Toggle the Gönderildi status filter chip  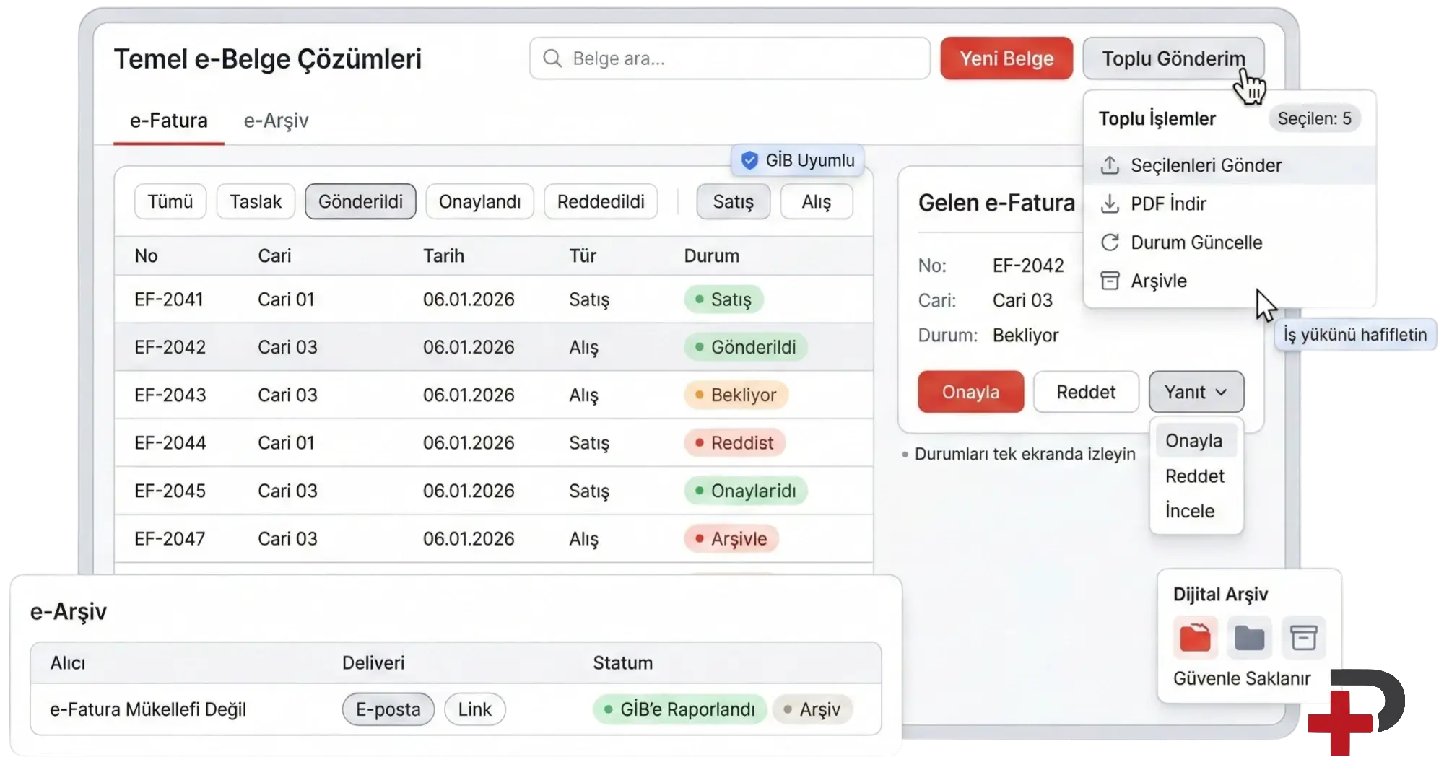click(x=360, y=201)
